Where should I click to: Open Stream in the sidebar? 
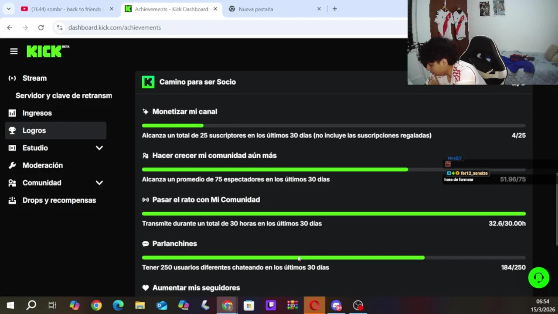[x=56, y=78]
